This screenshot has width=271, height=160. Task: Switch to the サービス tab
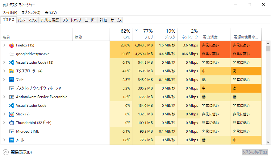tap(116, 20)
